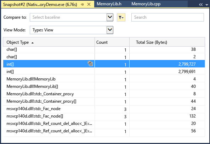Open the View Mode dropdown arrow
210x144 pixels.
coord(110,30)
